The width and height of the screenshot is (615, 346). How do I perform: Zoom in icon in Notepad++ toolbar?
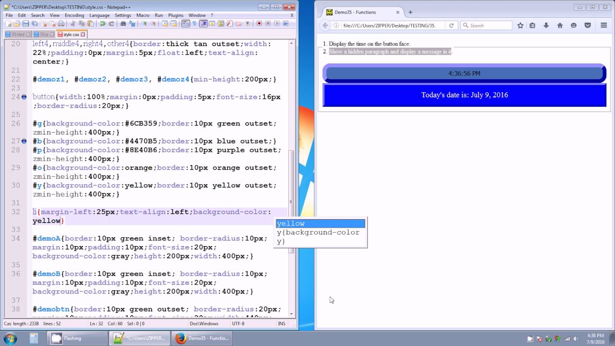[x=144, y=24]
